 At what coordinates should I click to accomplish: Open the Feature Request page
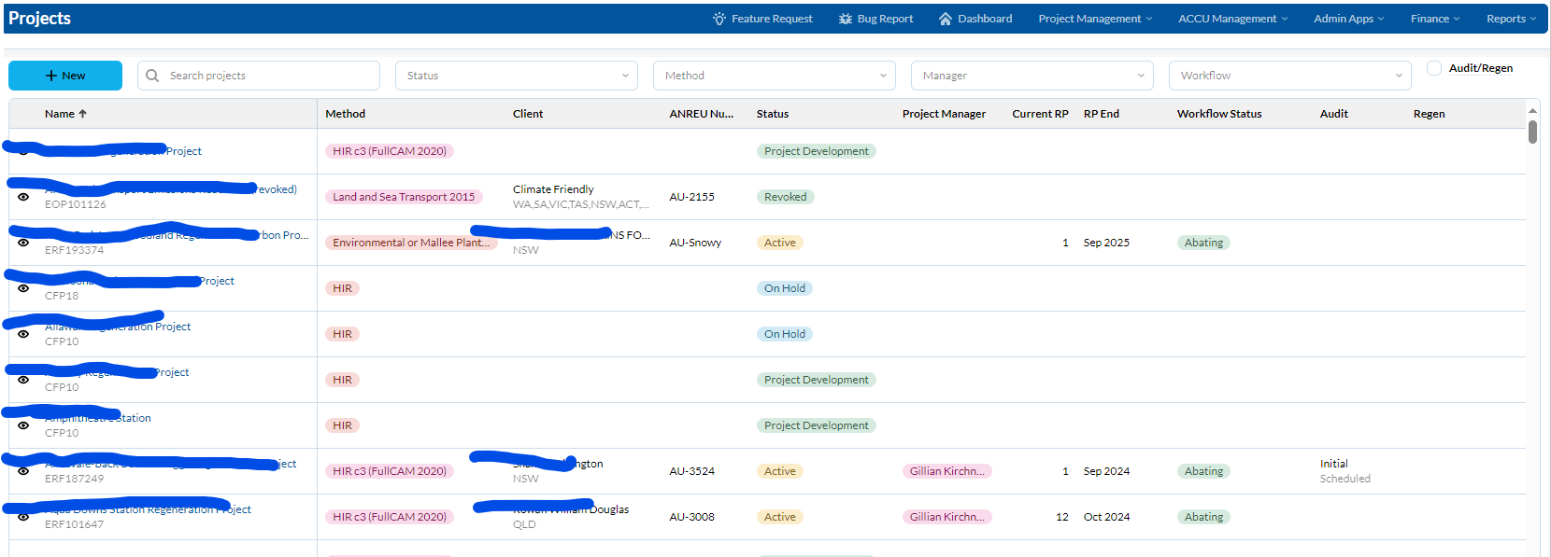pos(762,19)
